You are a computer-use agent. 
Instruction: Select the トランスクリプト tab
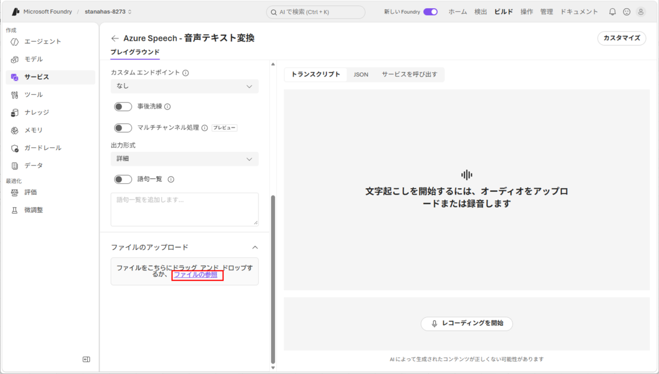[315, 75]
